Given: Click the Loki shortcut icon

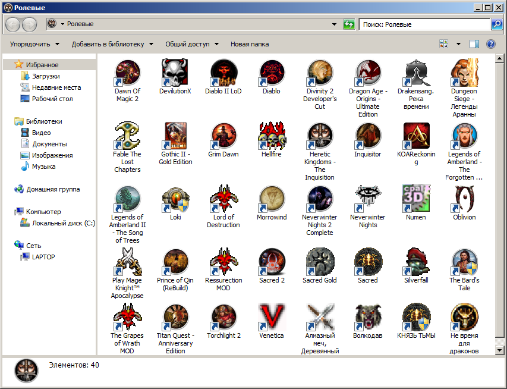Looking at the screenshot, I should tap(175, 199).
